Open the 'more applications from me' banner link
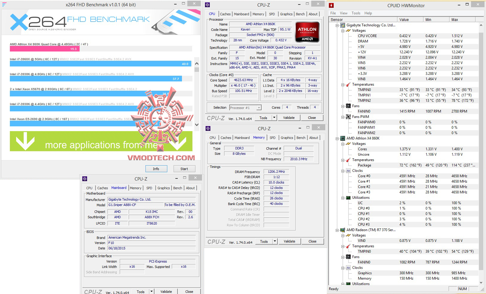This screenshot has height=294, width=486. pos(101,141)
